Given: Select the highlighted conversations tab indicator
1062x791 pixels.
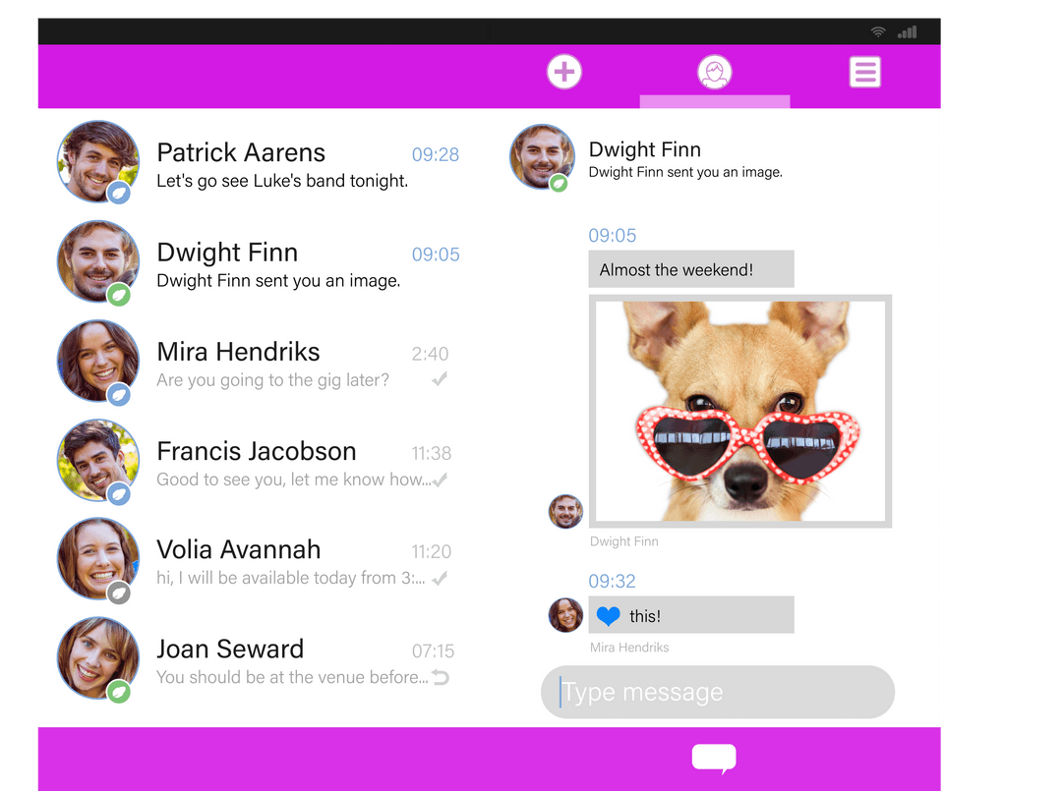Looking at the screenshot, I should tap(715, 102).
